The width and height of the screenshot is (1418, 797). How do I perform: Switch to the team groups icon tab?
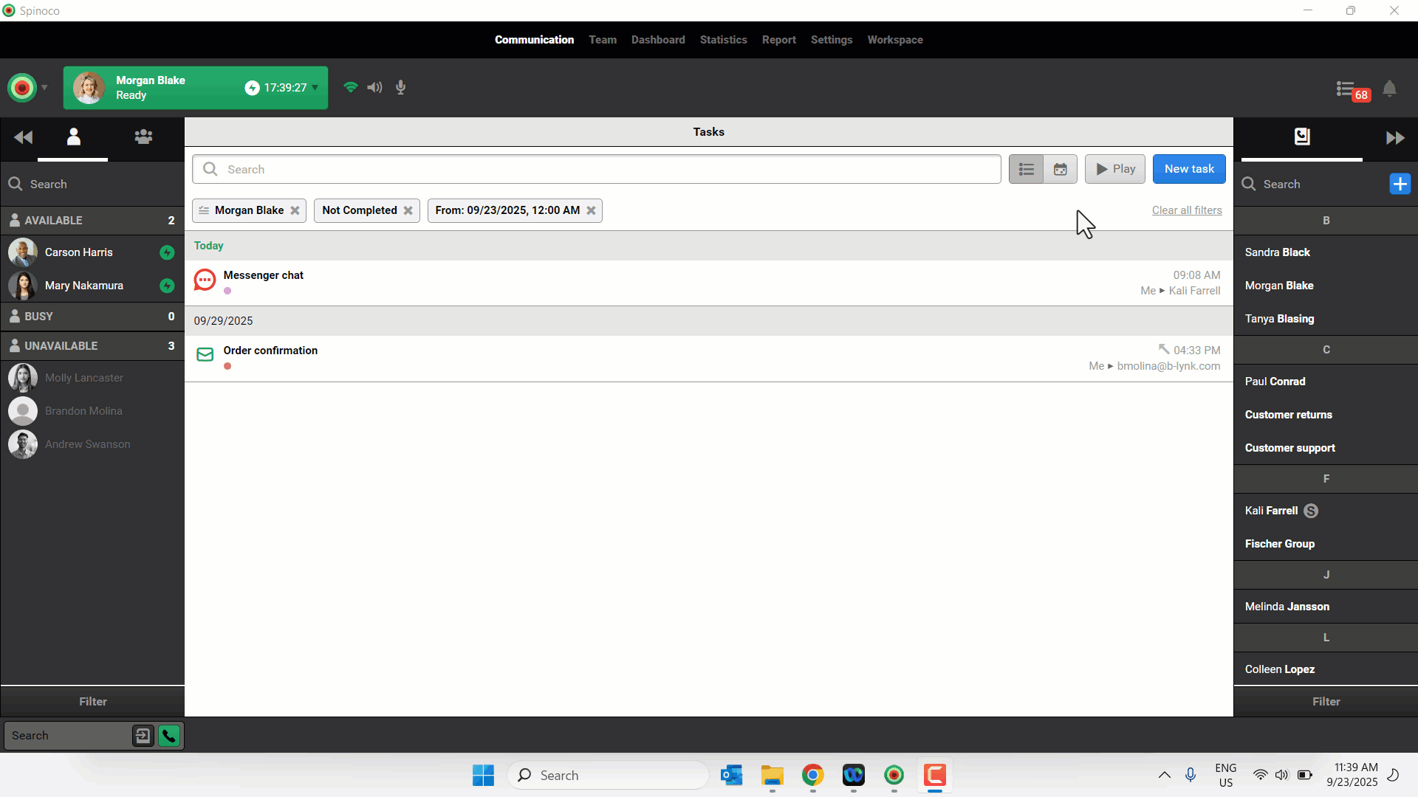(x=143, y=137)
